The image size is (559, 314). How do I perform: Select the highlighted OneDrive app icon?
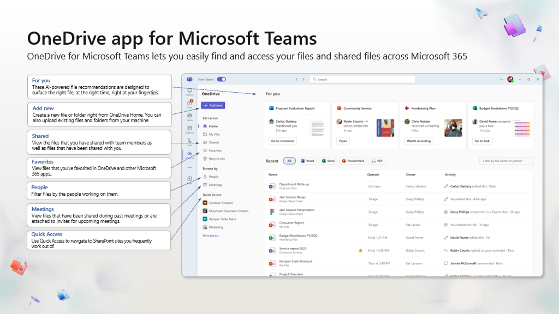tap(190, 153)
